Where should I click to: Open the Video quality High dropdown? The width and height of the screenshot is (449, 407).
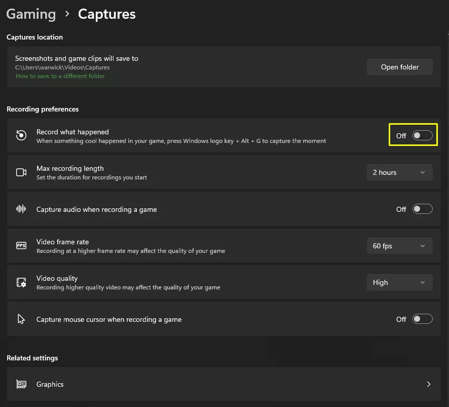point(399,282)
